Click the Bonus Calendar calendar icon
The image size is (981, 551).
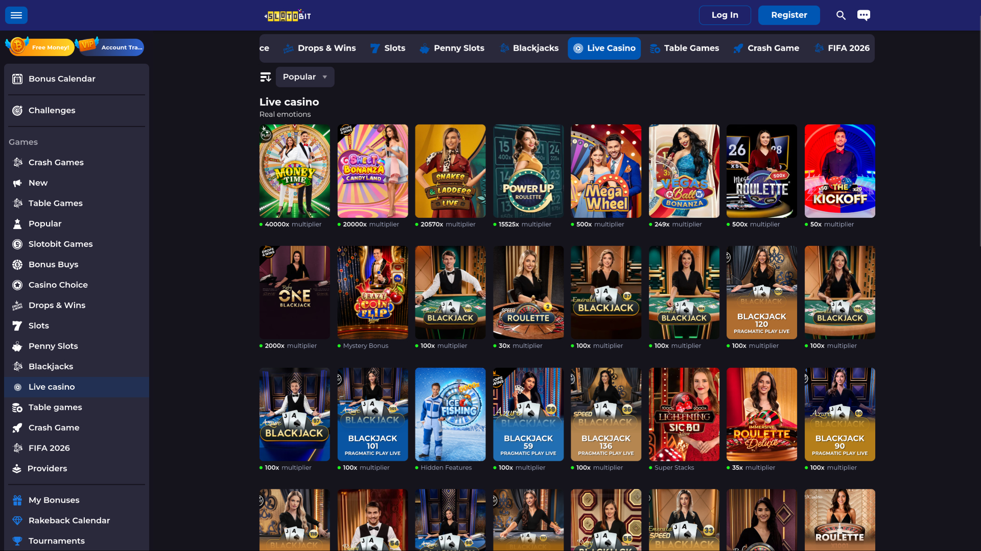[17, 79]
